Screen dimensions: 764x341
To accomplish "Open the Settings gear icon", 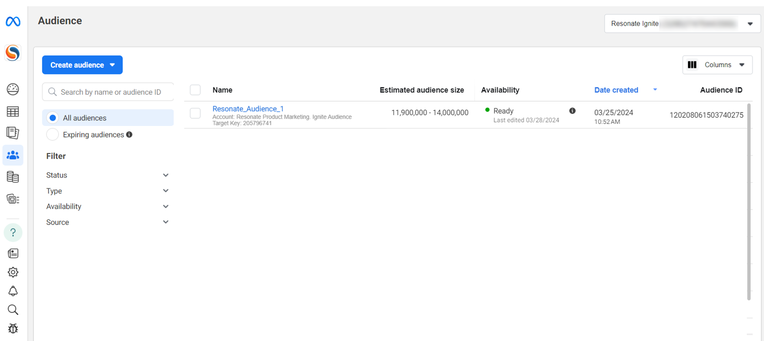I will [x=13, y=272].
